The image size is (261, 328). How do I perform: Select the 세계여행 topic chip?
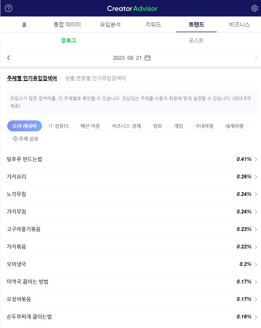click(234, 126)
